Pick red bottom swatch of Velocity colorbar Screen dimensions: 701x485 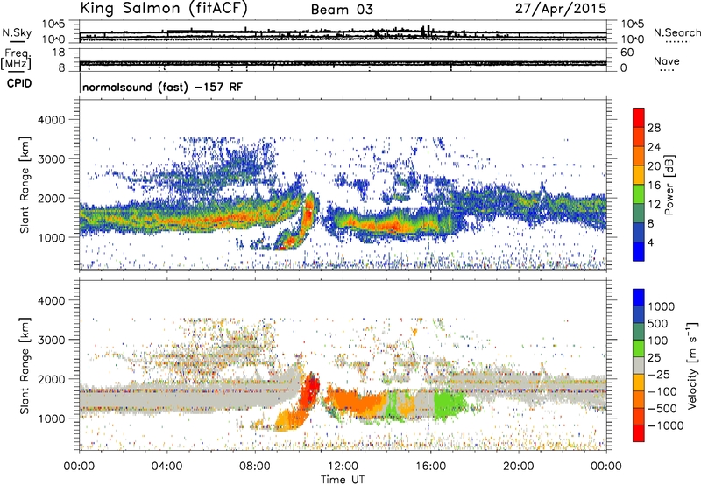639,433
